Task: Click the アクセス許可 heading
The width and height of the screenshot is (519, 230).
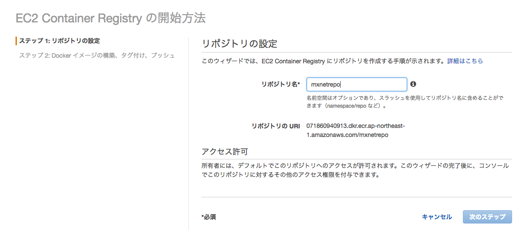Action: [225, 152]
